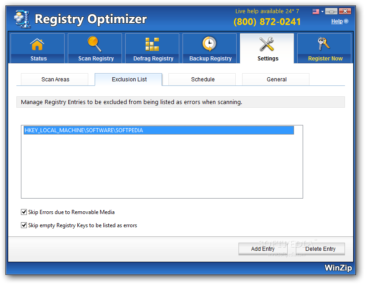
Task: Select the HKEY_LOCAL_MACHINE\SOFTWARE\SOFTPEDIA entry
Action: pyautogui.click(x=159, y=130)
